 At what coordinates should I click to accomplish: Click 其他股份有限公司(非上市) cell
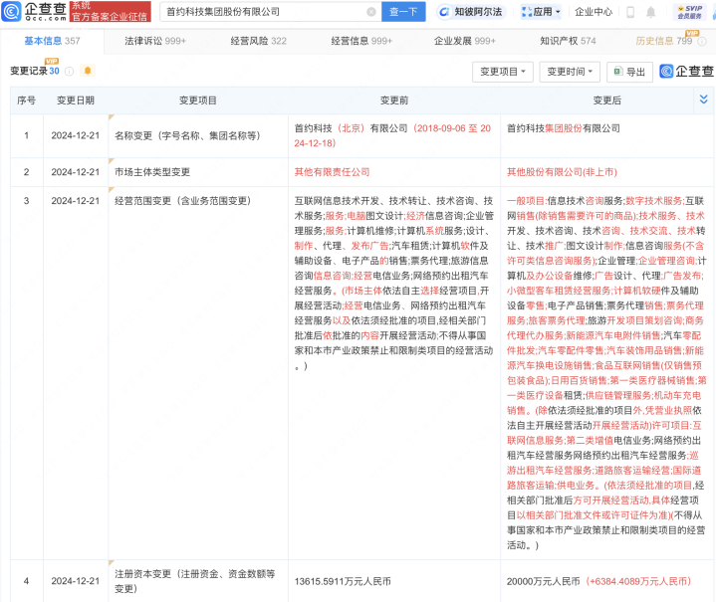tap(562, 172)
